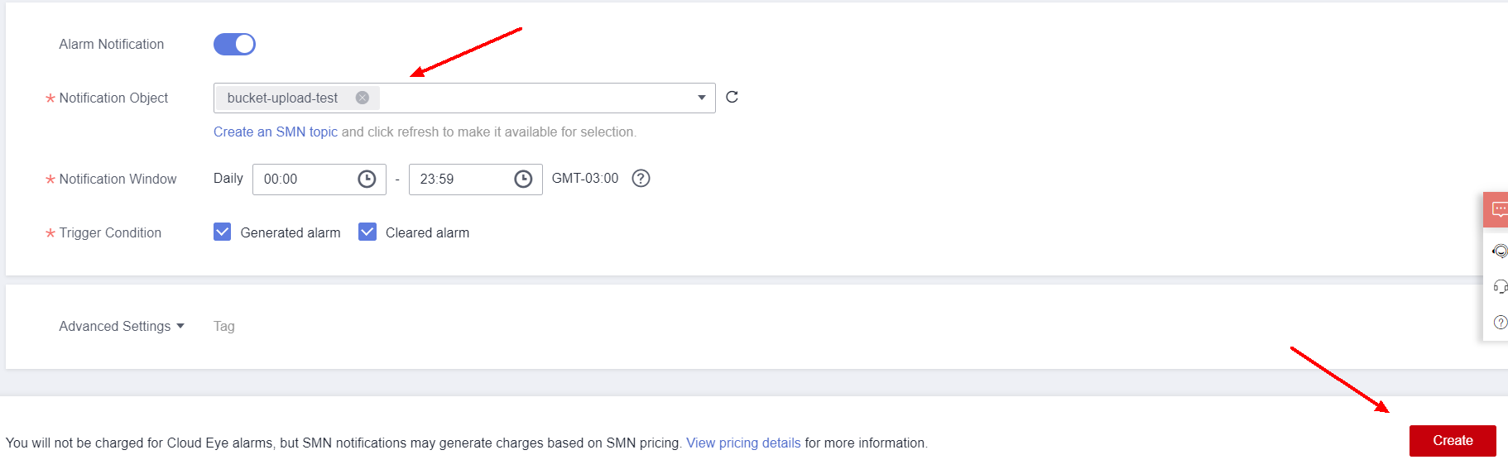Click the smiley assistant icon in sidebar

click(x=1500, y=251)
